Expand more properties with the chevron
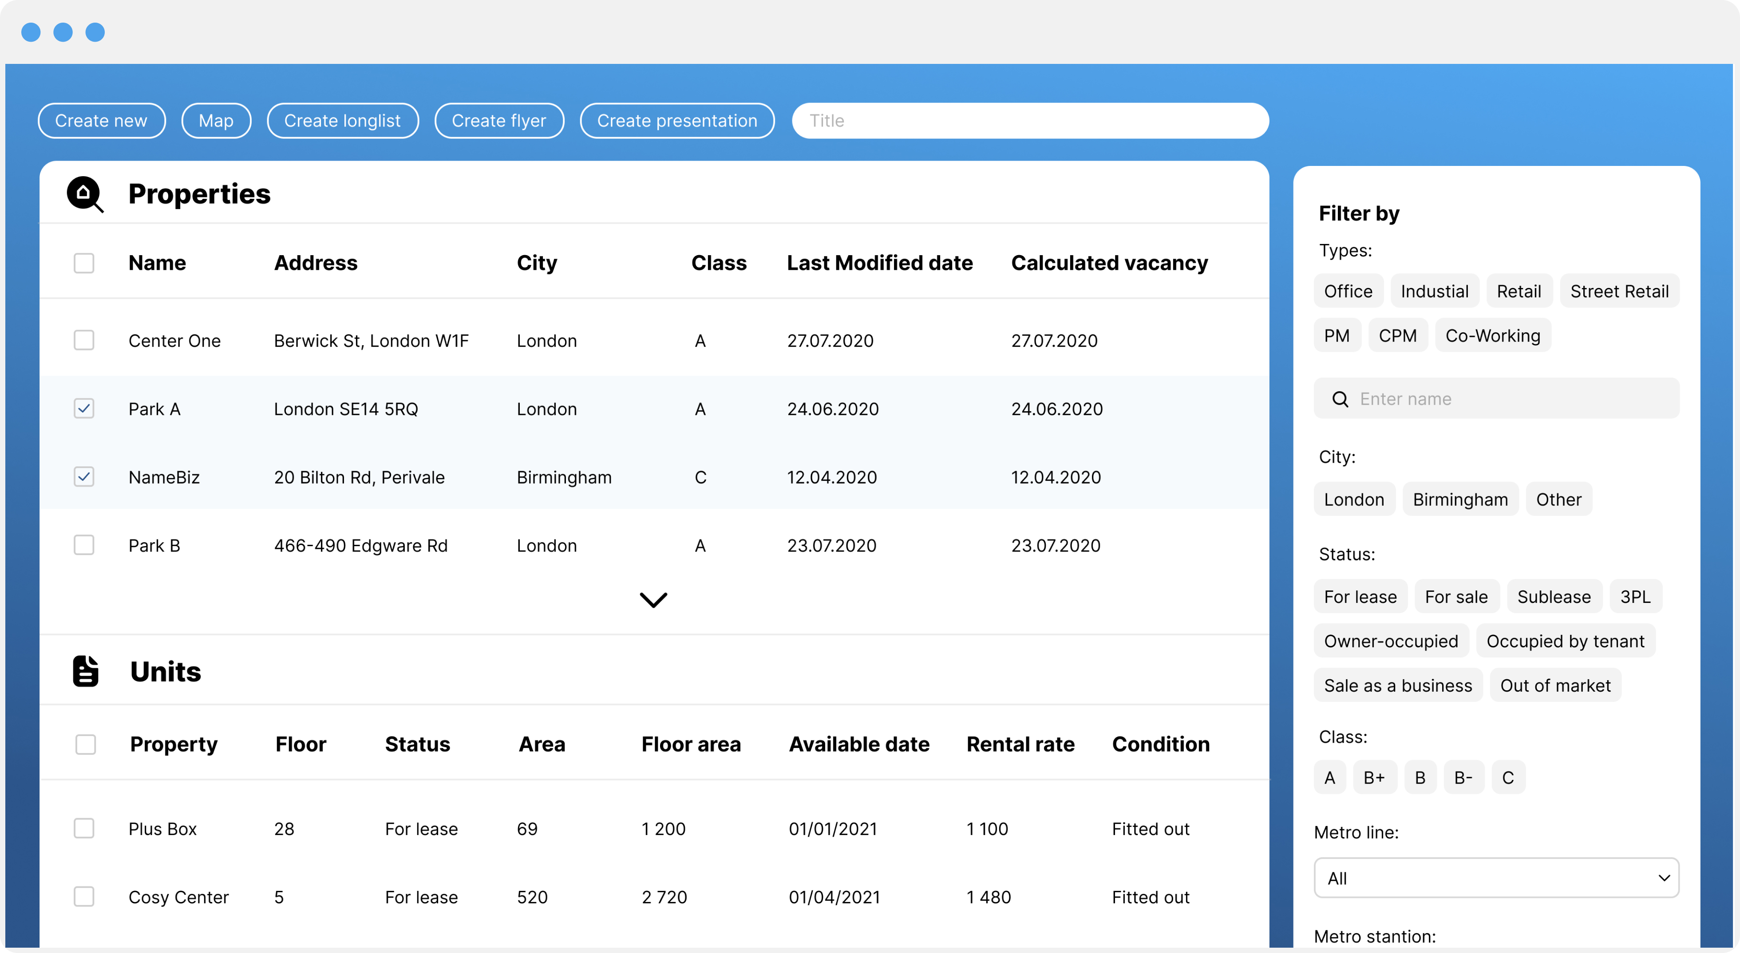 click(653, 599)
